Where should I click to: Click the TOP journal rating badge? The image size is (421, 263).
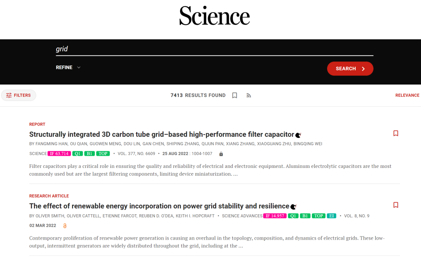(x=103, y=154)
